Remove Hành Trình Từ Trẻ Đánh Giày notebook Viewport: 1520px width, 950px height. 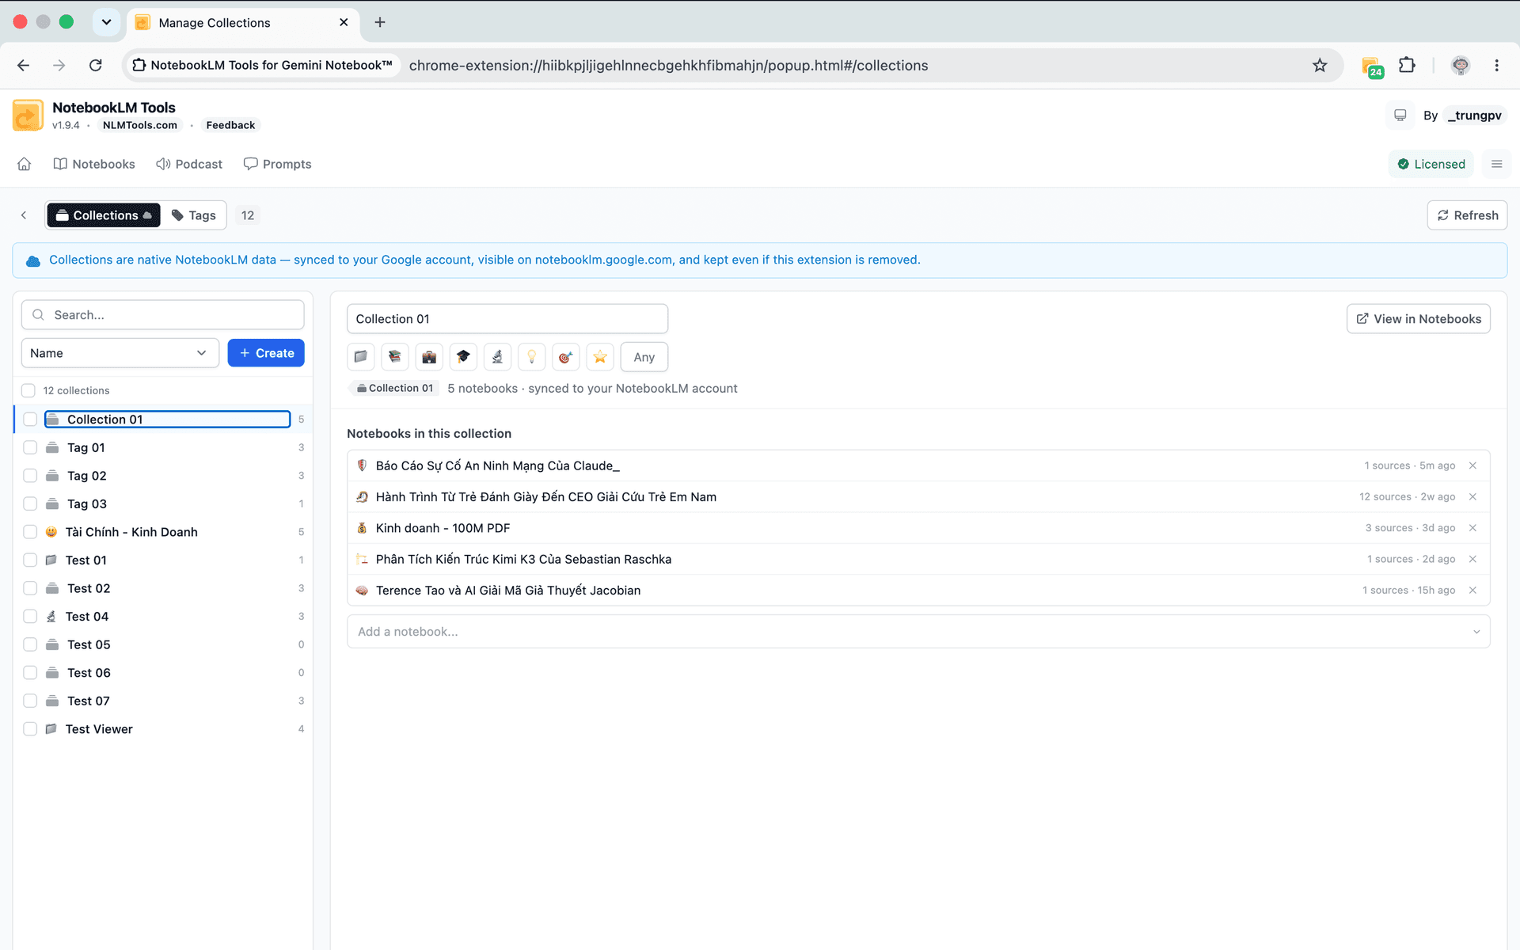1472,496
